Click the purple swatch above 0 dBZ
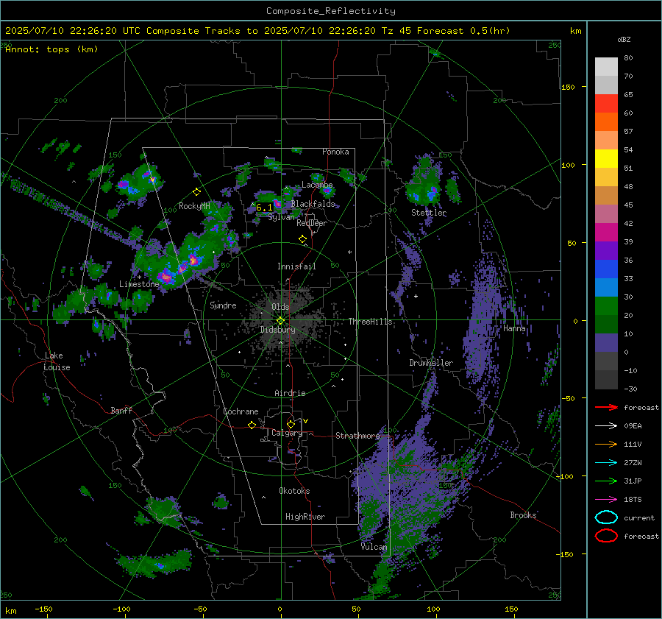This screenshot has width=662, height=619. [x=606, y=342]
